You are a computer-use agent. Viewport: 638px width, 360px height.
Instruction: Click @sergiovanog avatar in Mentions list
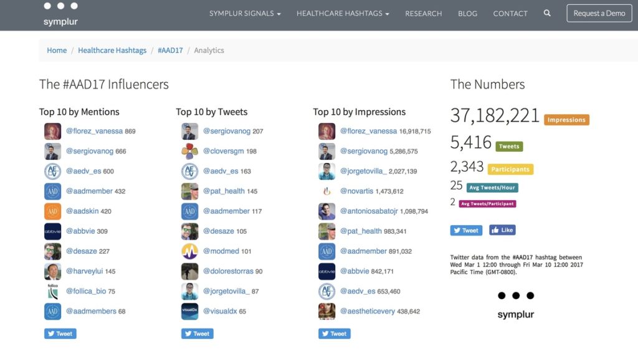(x=52, y=151)
